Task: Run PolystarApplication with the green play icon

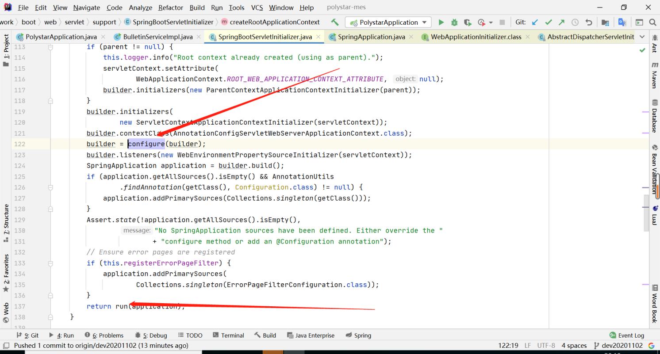Action: pyautogui.click(x=441, y=22)
